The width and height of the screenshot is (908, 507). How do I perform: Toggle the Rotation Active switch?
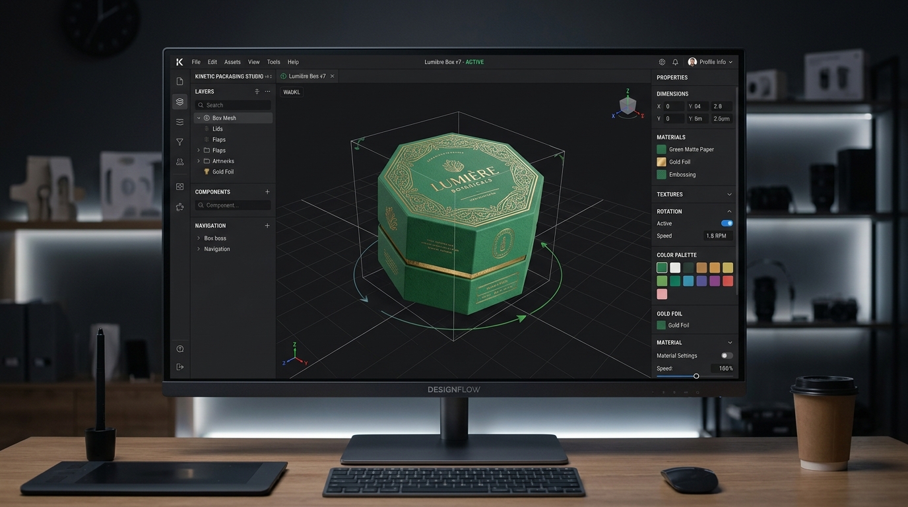point(727,223)
